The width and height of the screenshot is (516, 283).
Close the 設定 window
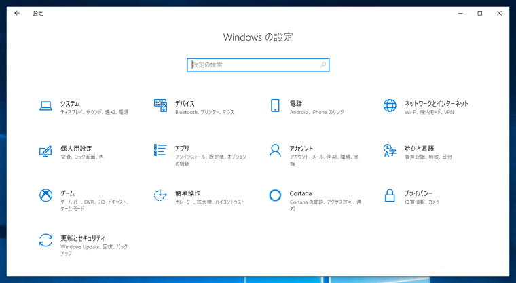tap(499, 13)
